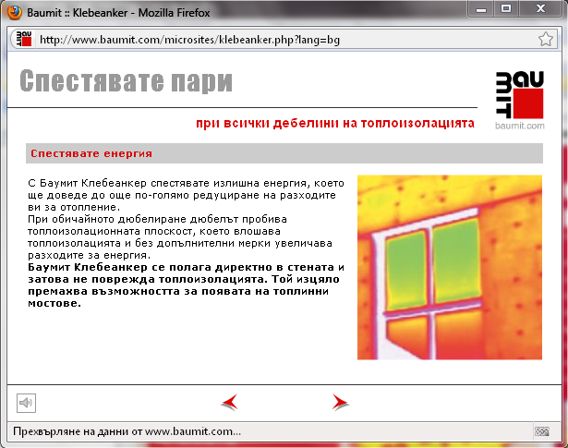Viewport: 568px width, 448px height.
Task: Click the 'Спестявате пари' page title
Action: pyautogui.click(x=126, y=82)
